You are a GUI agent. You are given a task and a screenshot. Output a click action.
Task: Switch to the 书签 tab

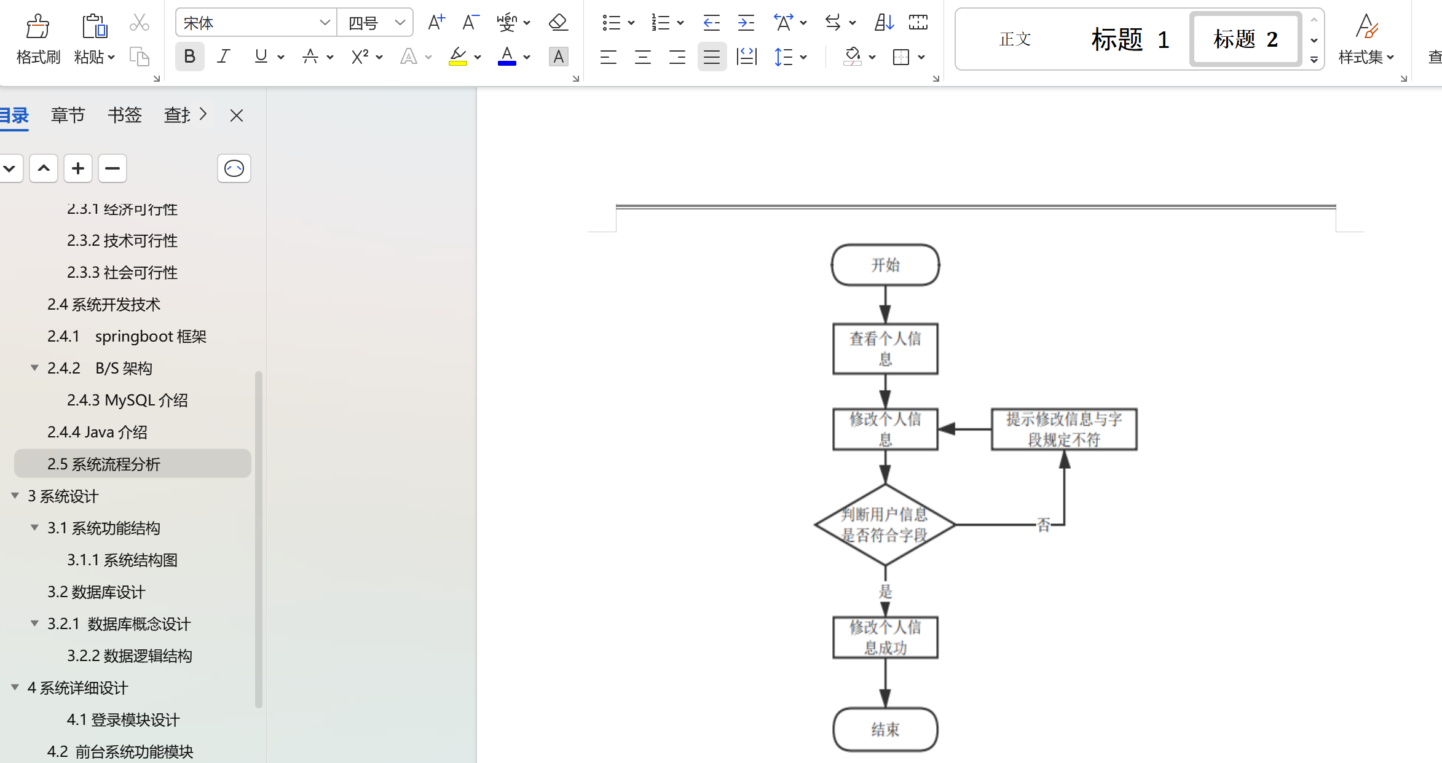124,115
